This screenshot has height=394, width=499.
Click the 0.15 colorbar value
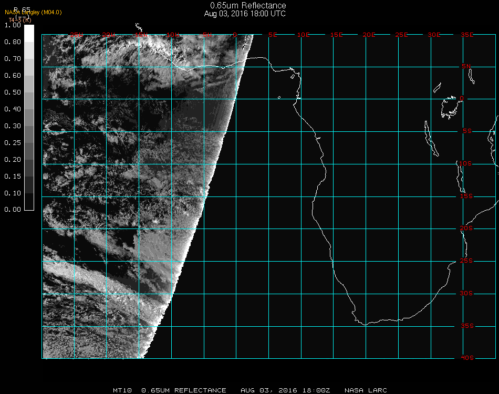13,177
